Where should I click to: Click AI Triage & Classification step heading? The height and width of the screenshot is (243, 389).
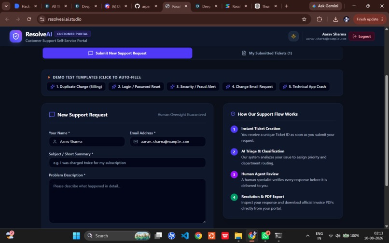pyautogui.click(x=263, y=151)
